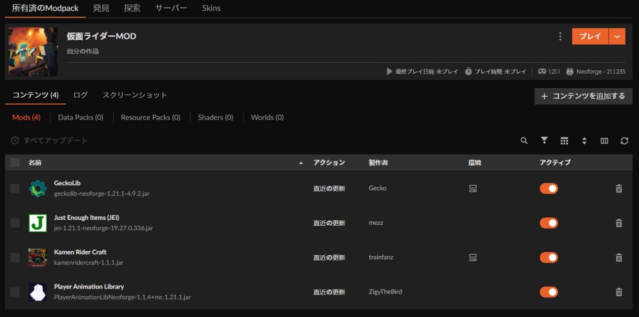Viewport: 639px width, 317px height.
Task: Check the GeckoLib row checkbox
Action: coord(15,188)
